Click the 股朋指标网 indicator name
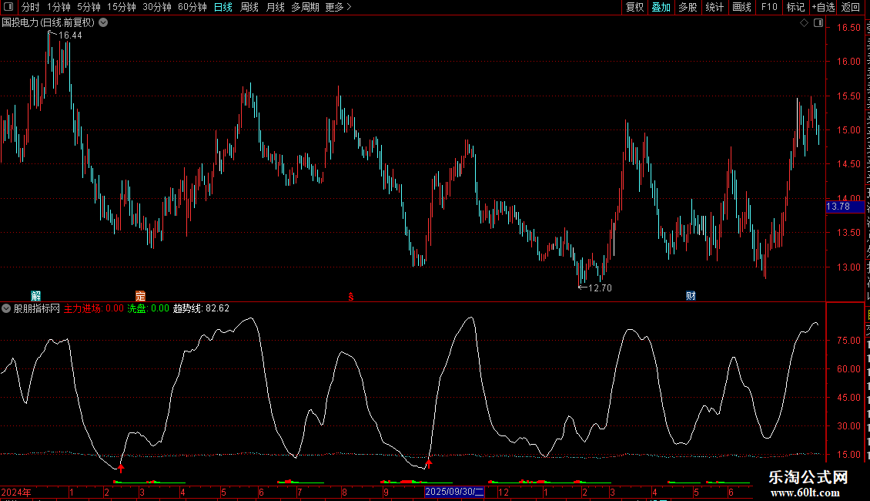This screenshot has height=501, width=870. 37,308
